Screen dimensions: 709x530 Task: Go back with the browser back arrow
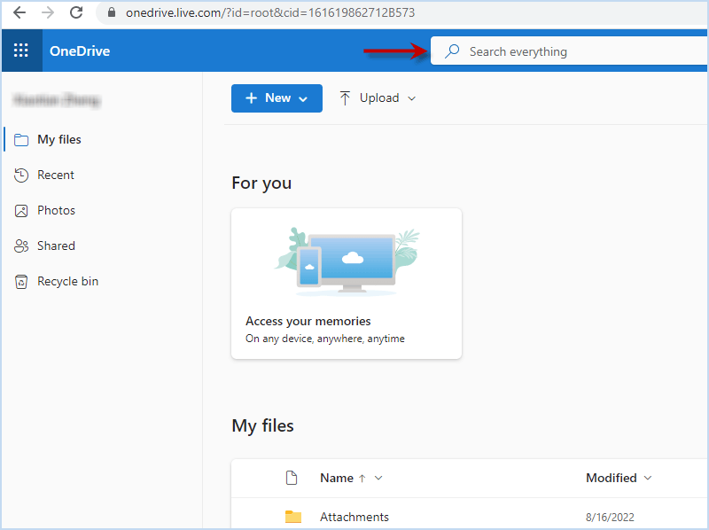click(19, 12)
